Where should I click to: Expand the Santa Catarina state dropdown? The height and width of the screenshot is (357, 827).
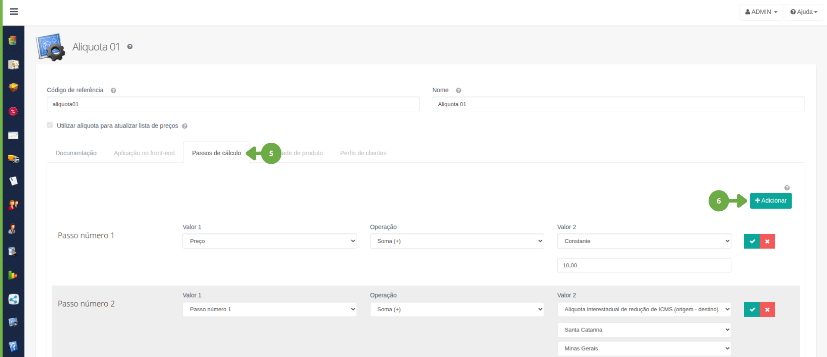coord(644,330)
